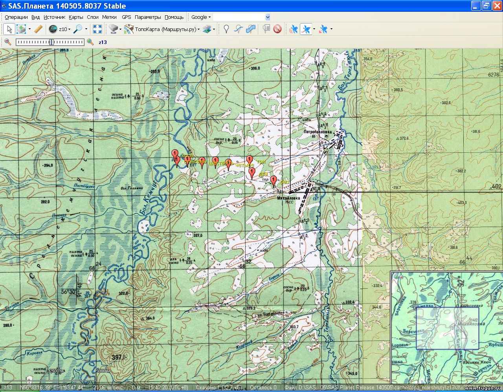Click the red marker labeled раз

[274, 181]
